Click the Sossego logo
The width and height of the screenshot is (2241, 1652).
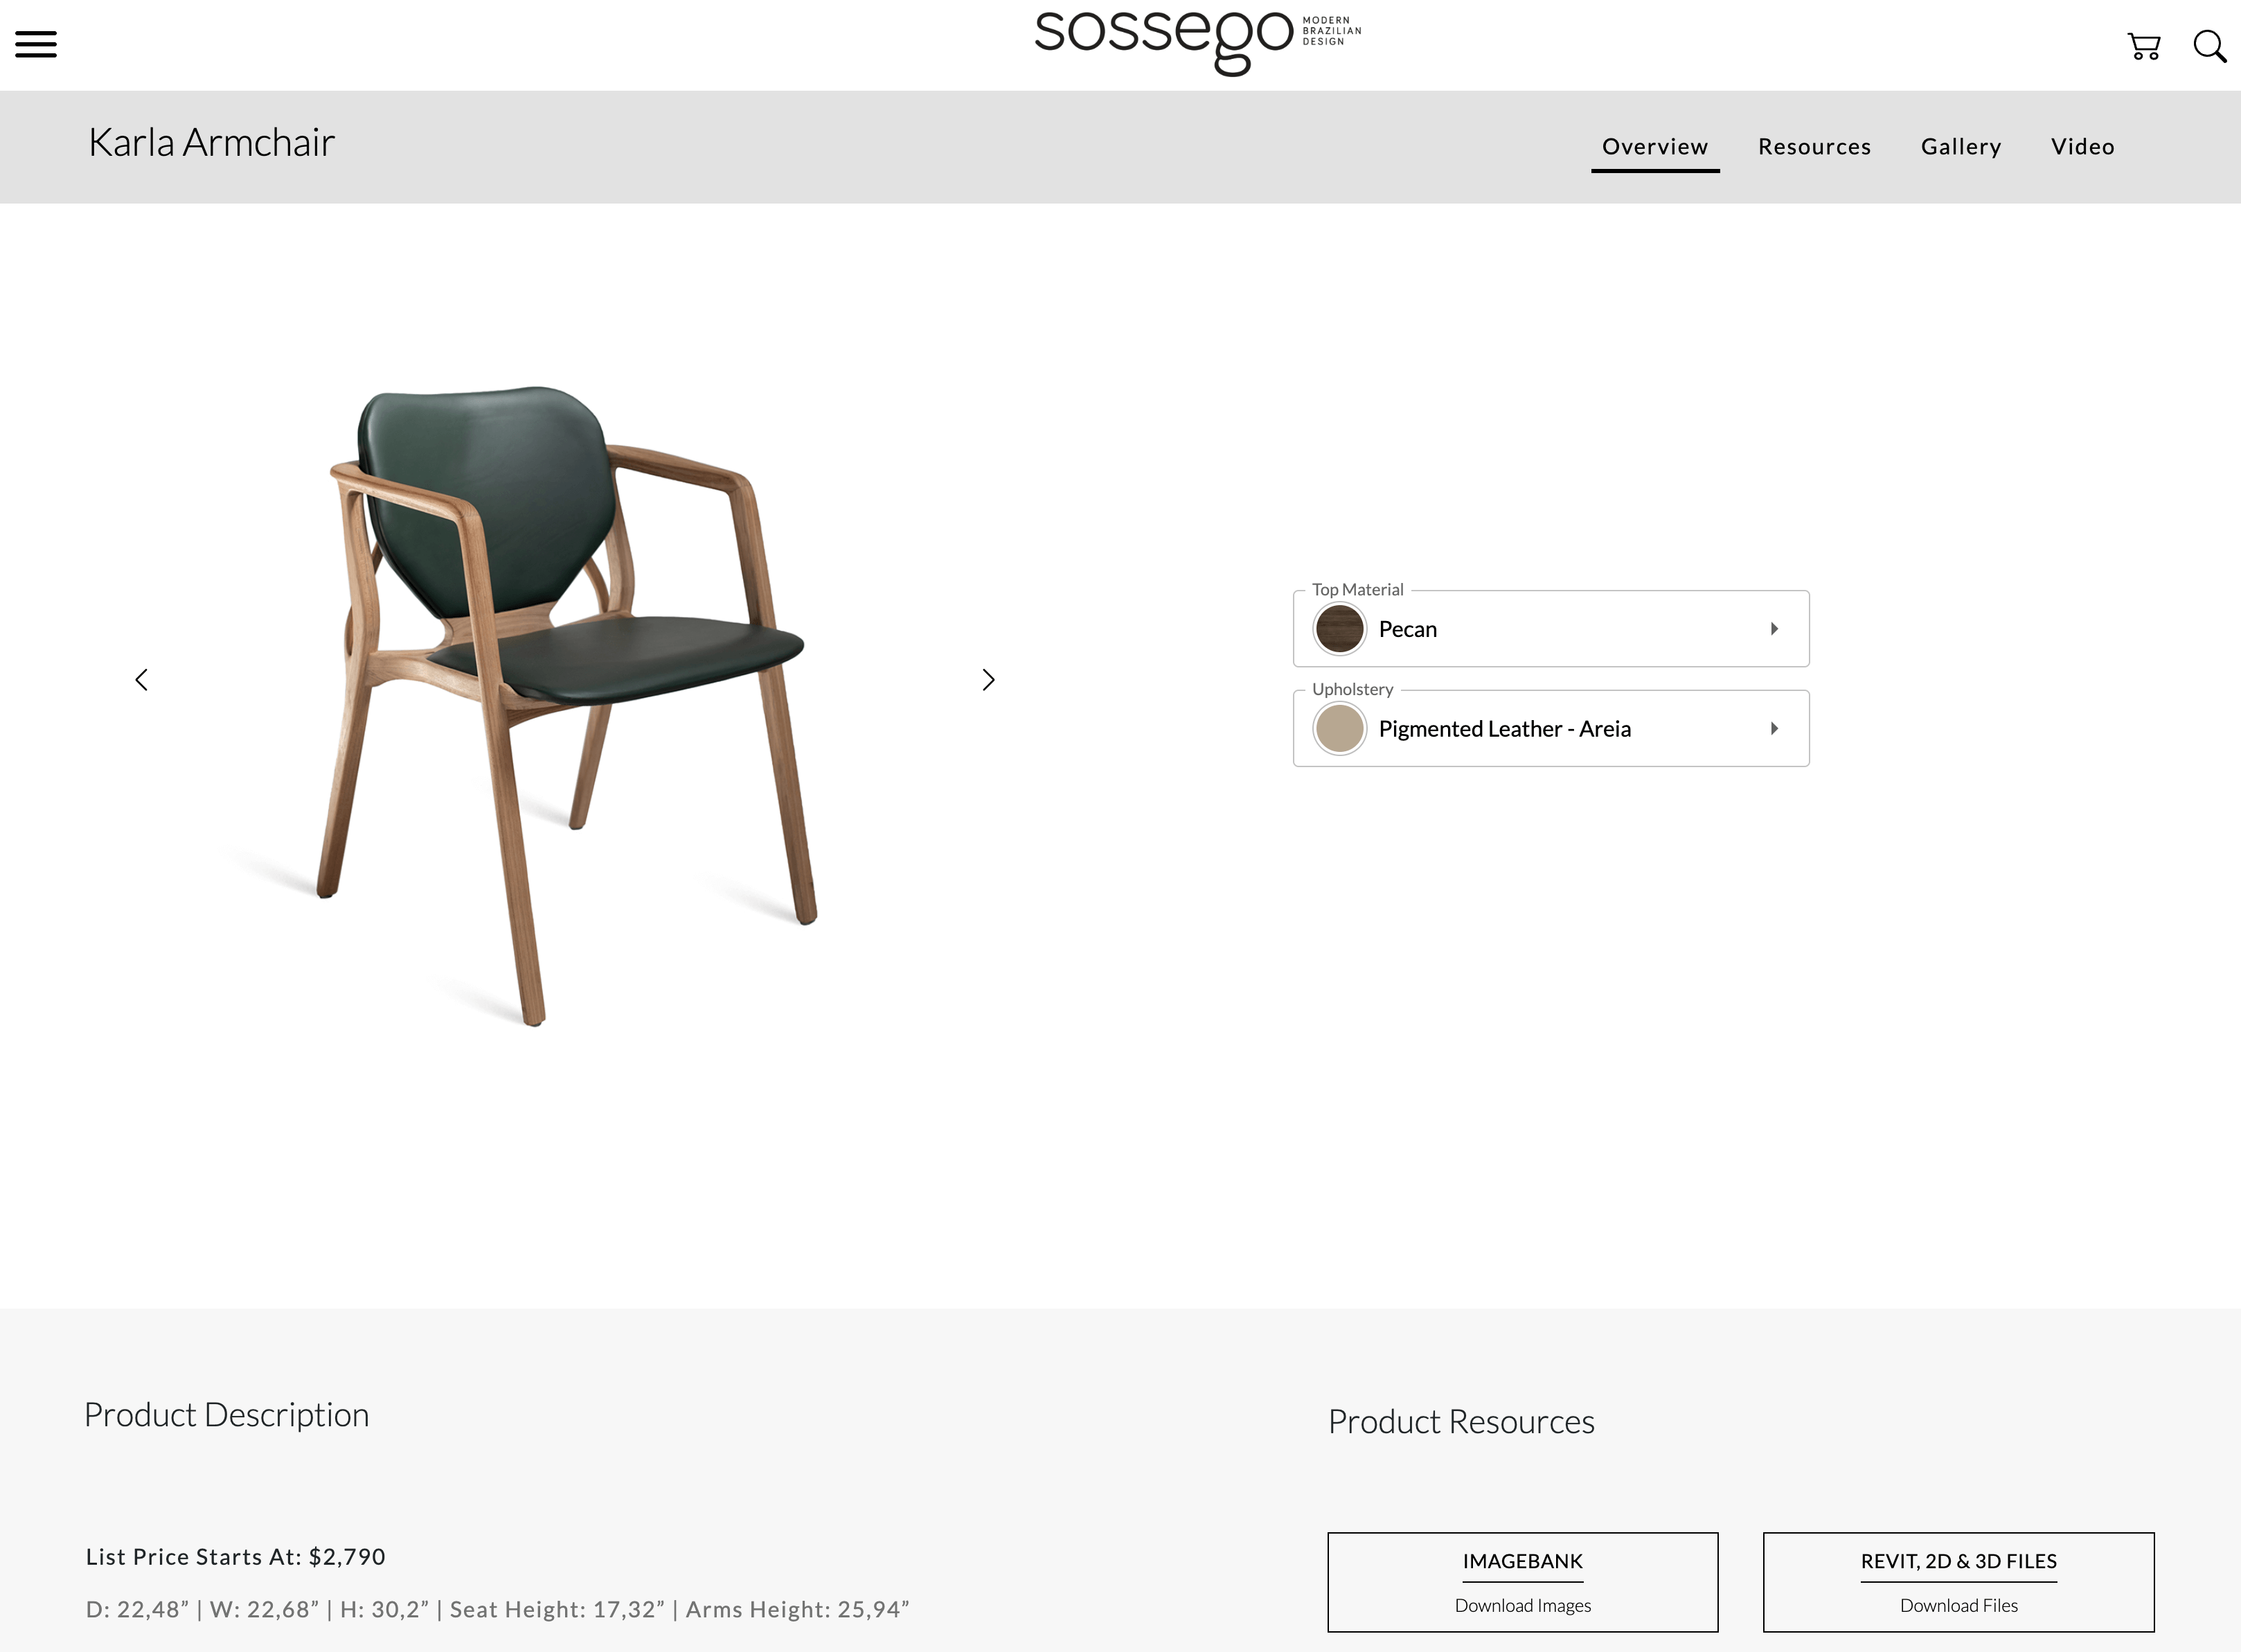pos(1197,41)
